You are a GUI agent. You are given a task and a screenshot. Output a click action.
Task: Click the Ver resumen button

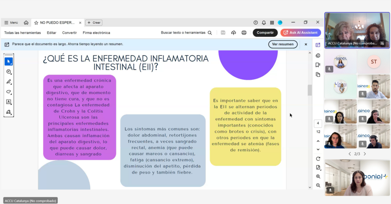(283, 44)
